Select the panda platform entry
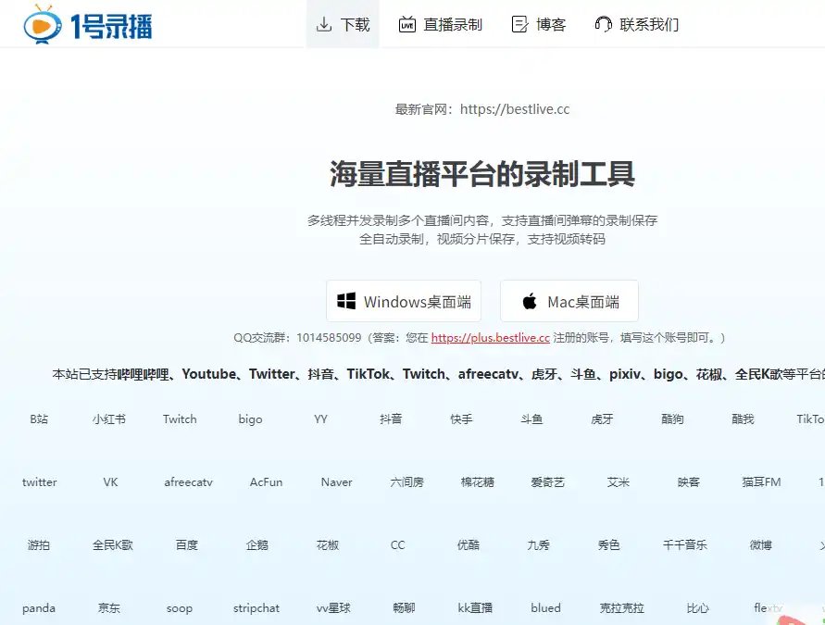The height and width of the screenshot is (625, 825). pyautogui.click(x=39, y=608)
